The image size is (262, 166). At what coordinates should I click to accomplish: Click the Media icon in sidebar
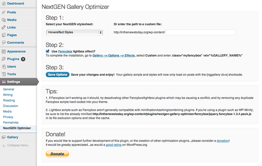tap(4, 20)
